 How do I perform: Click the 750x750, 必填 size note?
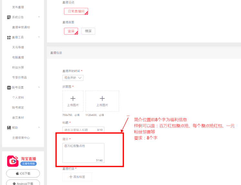point(71,115)
